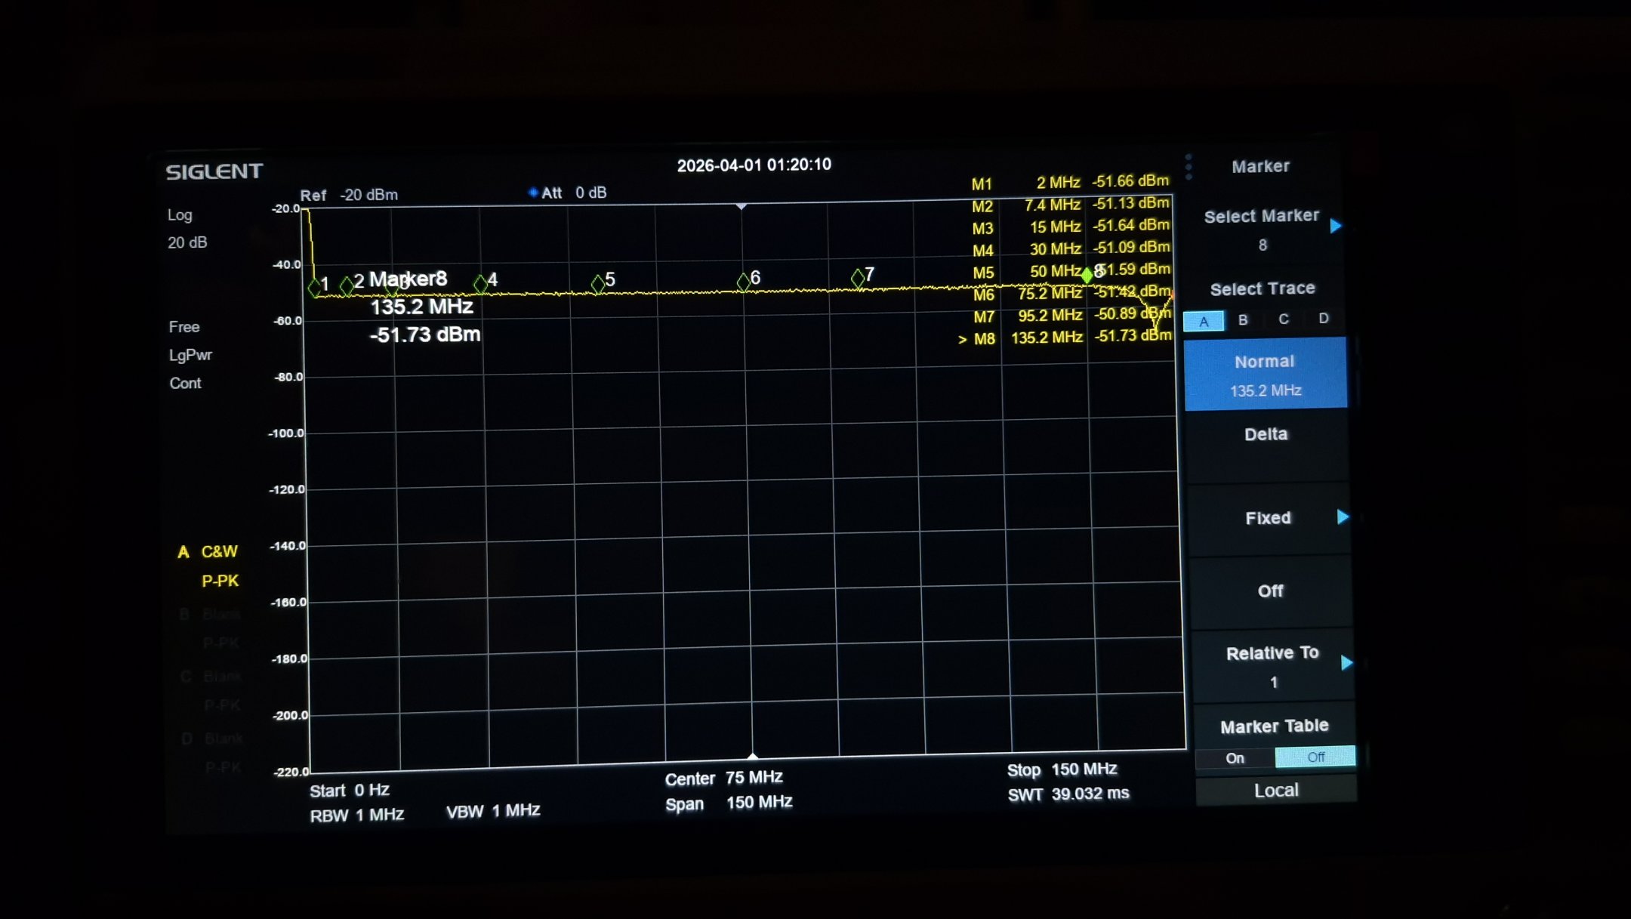Click the marker 7 diamond on the trace
Screen dimensions: 1631x919
pyautogui.click(x=858, y=278)
